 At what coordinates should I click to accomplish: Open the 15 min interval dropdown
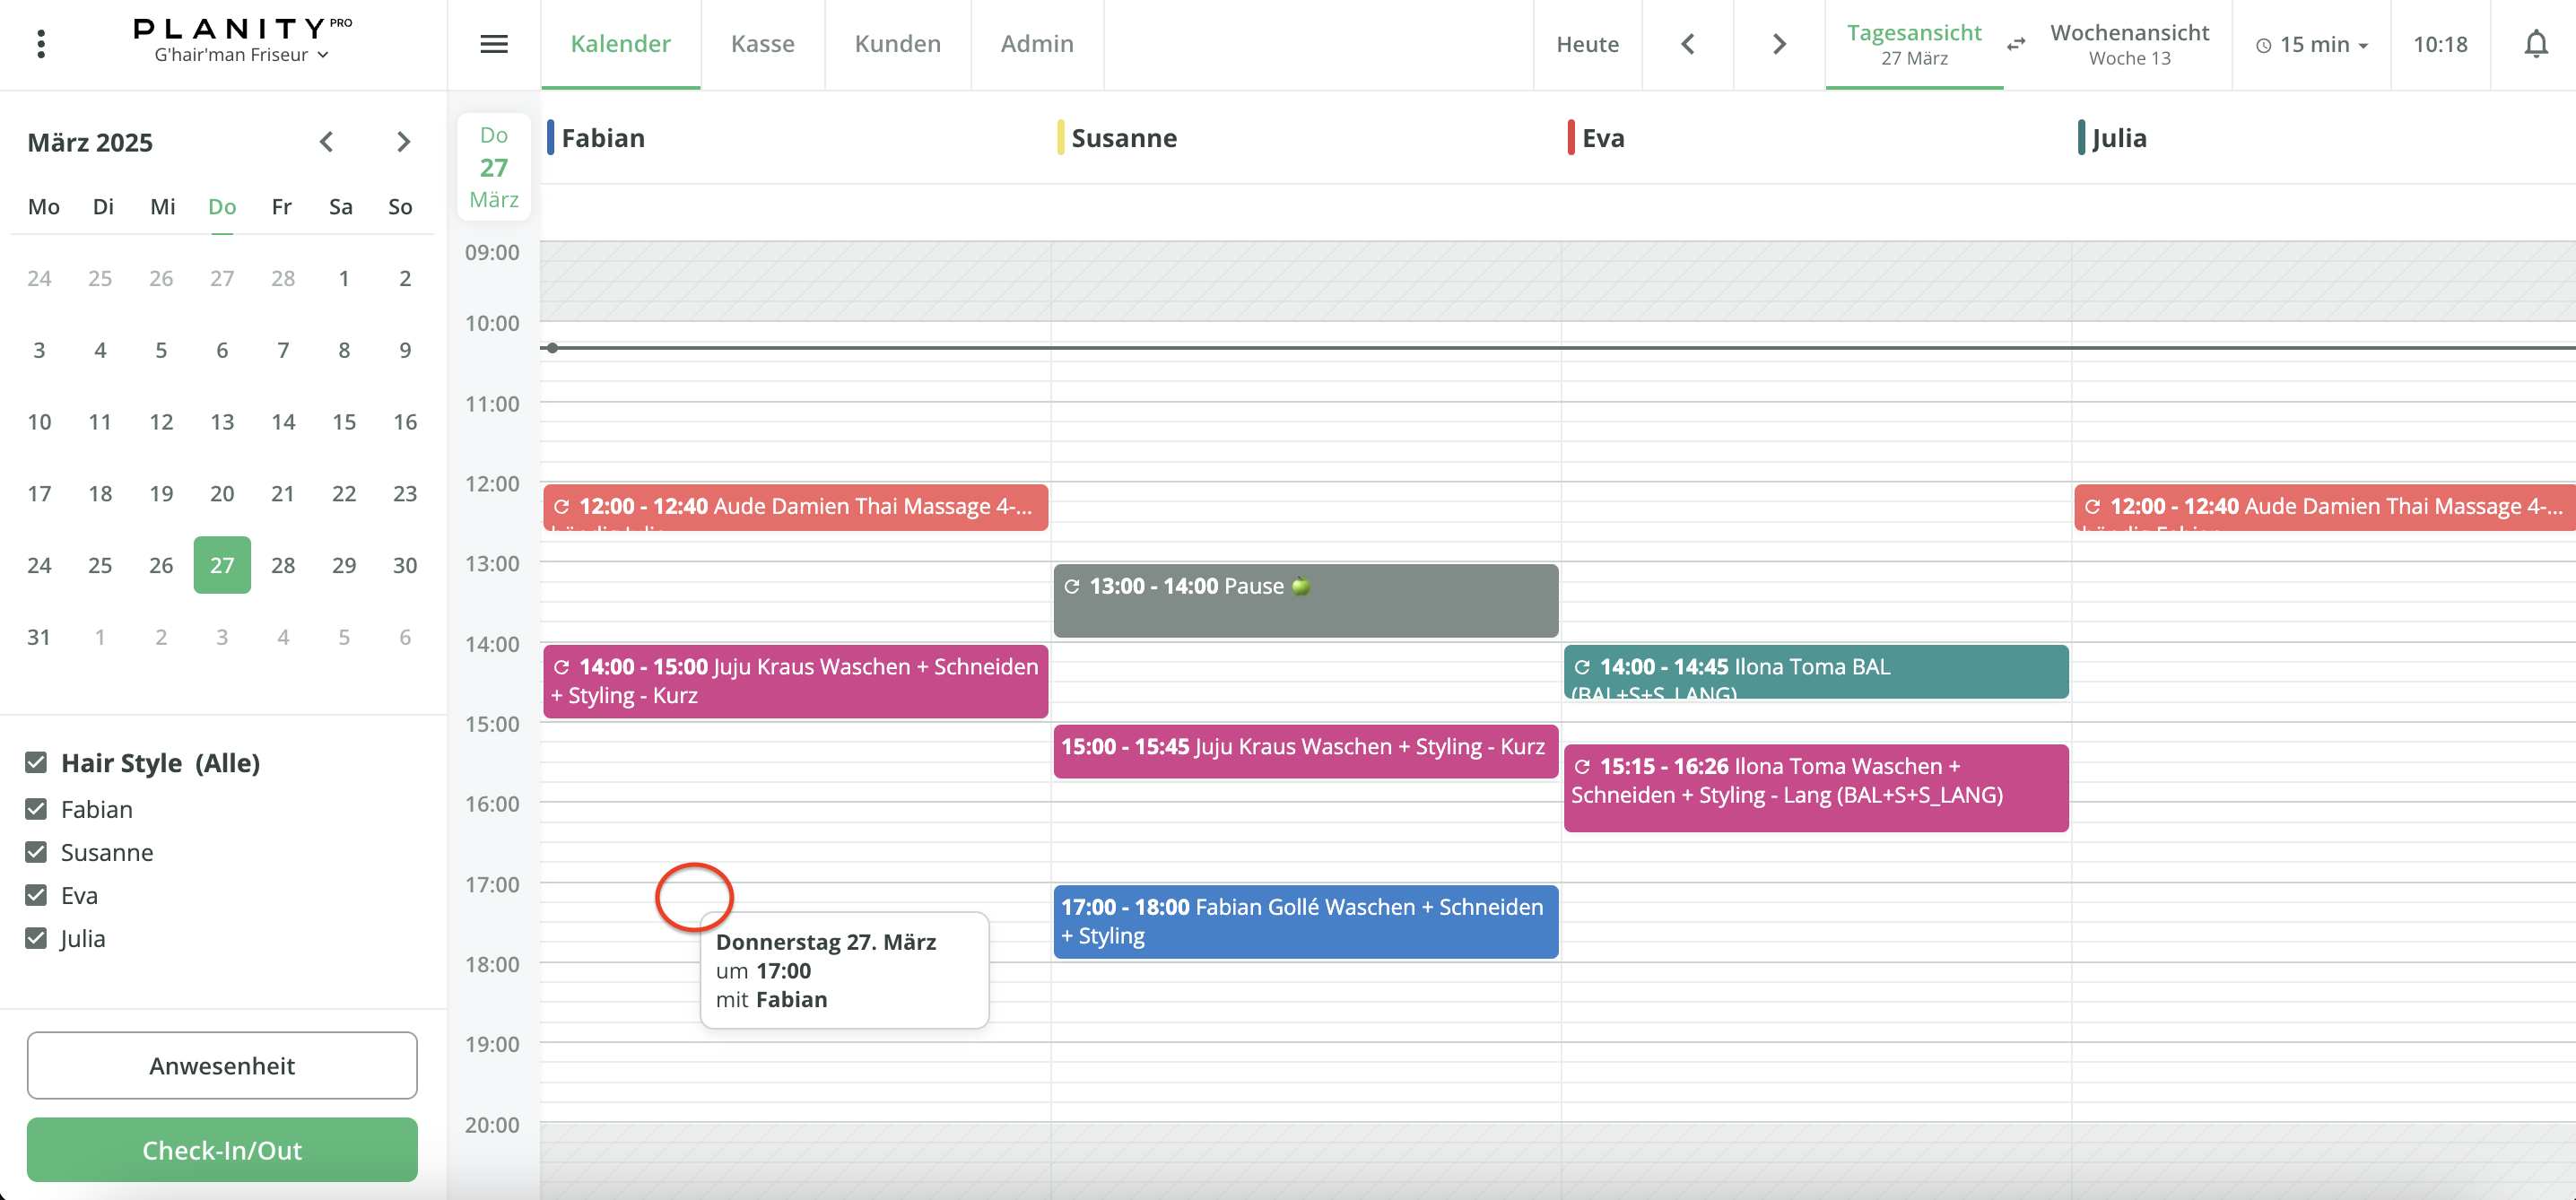tap(2312, 45)
